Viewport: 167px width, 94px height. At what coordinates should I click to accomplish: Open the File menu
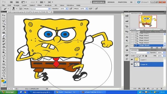tap(3, 5)
